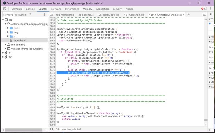The width and height of the screenshot is (215, 133).
Task: Open navigator pane three-dot options
Action: pyautogui.click(x=45, y=14)
